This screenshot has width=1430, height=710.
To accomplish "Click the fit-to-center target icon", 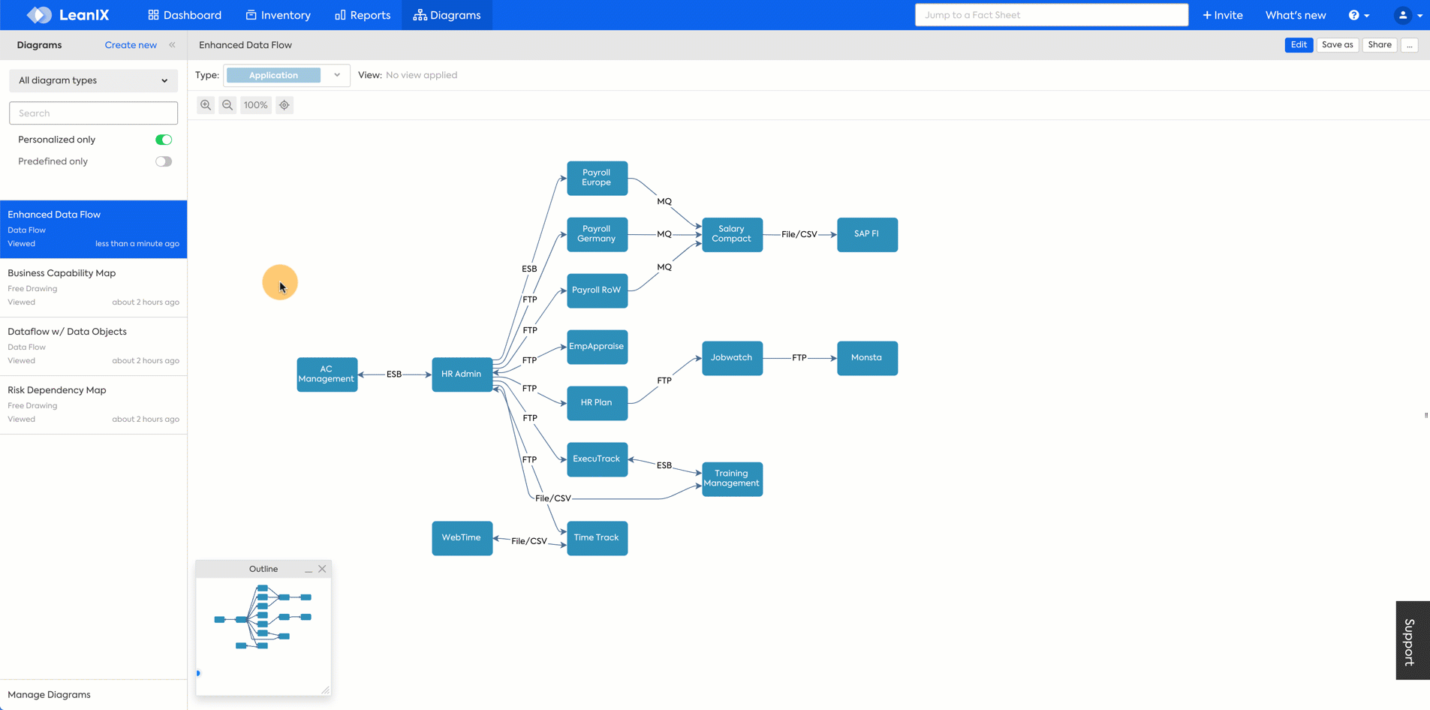I will pos(284,105).
